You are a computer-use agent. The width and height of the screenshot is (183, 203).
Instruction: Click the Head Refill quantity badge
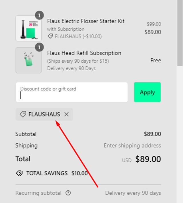click(39, 47)
